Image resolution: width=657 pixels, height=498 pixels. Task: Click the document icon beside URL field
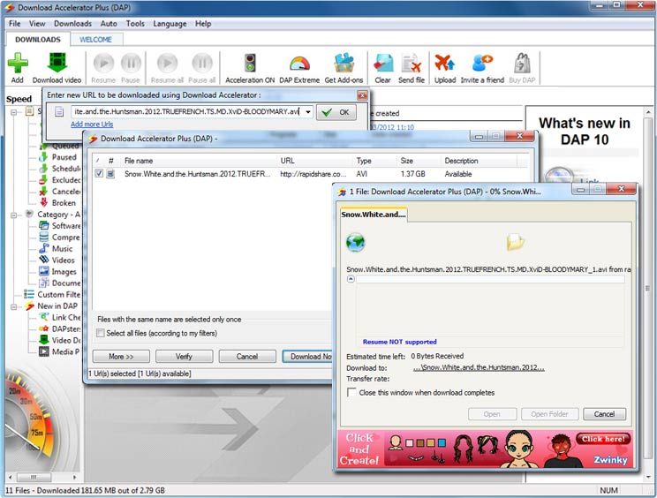[x=59, y=111]
